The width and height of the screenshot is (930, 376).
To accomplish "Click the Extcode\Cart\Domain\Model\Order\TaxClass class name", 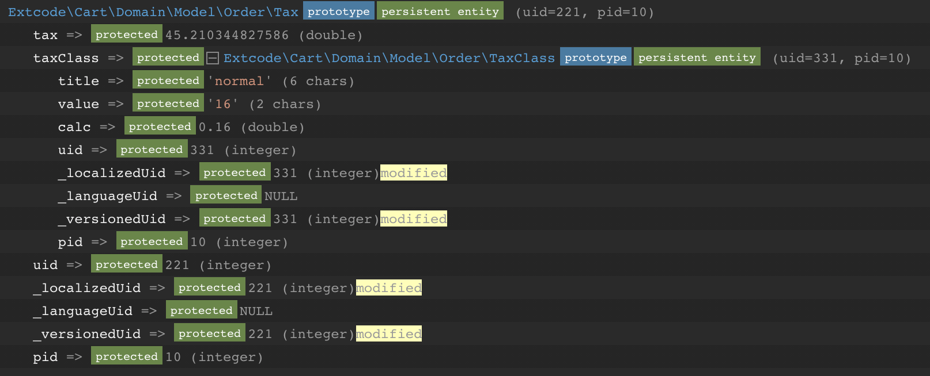I will point(389,58).
